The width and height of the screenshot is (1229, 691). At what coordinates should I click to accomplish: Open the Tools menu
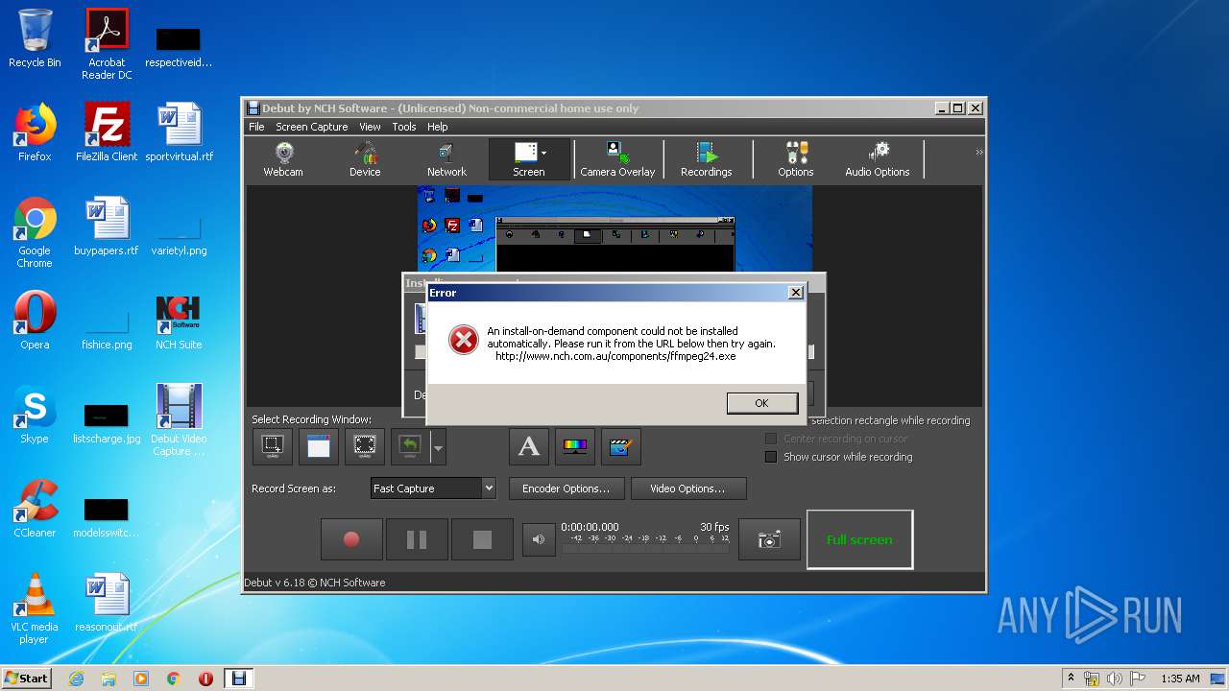404,127
